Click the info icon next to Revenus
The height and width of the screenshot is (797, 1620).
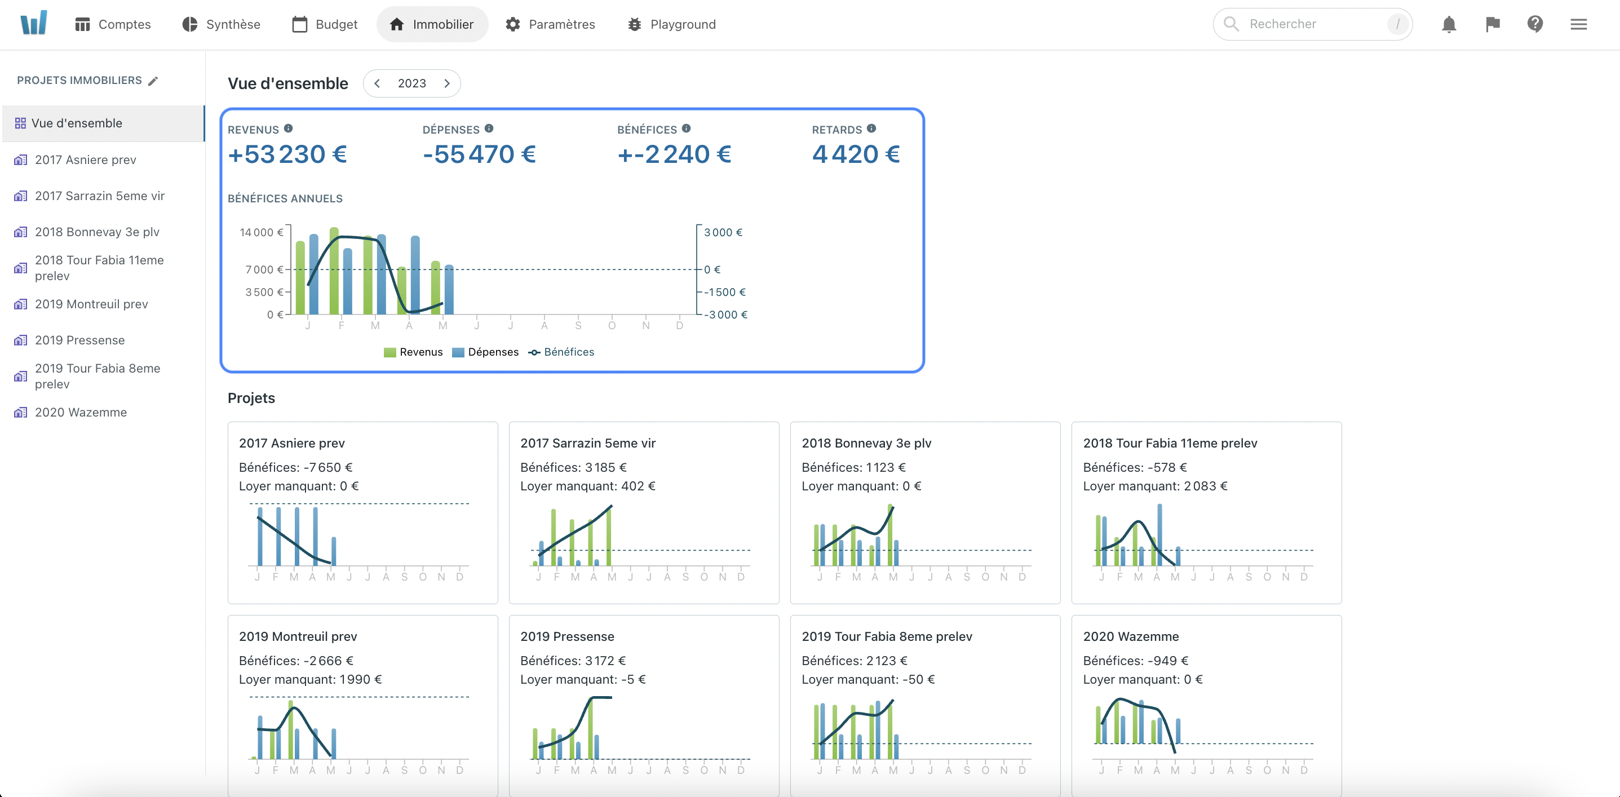(288, 129)
